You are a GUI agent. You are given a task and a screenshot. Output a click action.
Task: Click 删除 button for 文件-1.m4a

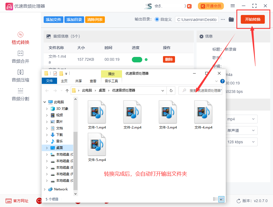pyautogui.click(x=169, y=59)
